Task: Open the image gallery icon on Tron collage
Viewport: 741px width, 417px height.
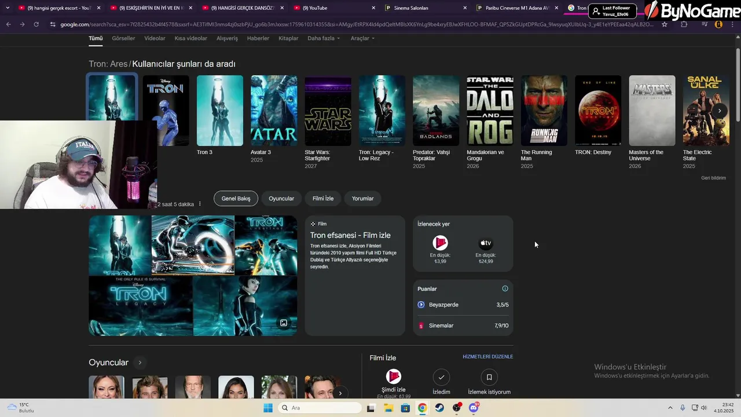Action: 284,323
